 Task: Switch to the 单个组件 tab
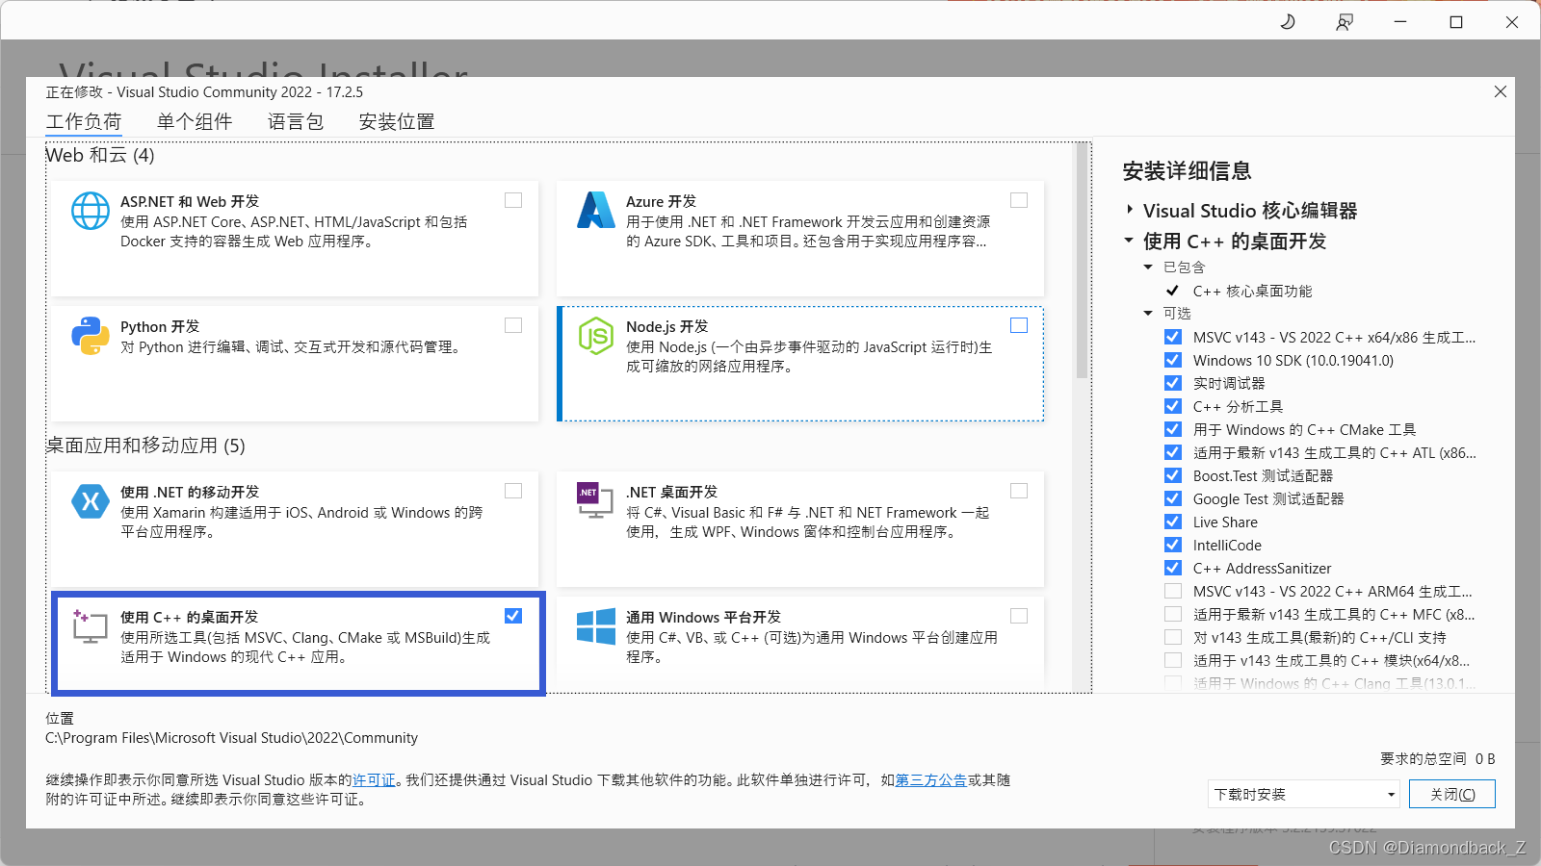click(x=195, y=122)
